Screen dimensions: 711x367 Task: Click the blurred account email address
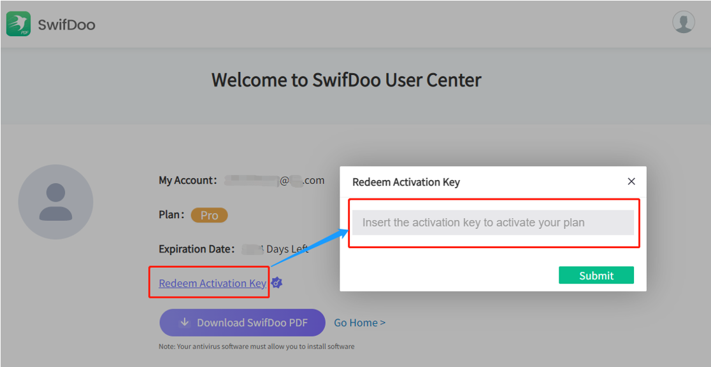click(x=275, y=181)
